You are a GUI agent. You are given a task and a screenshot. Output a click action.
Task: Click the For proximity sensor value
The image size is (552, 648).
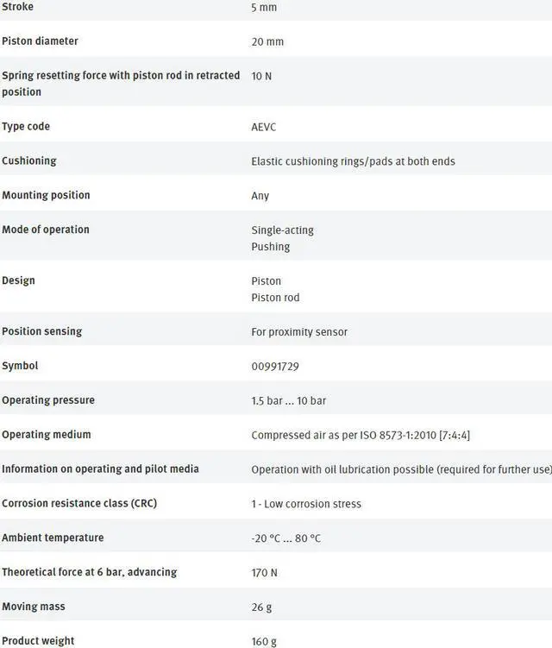[x=299, y=332]
